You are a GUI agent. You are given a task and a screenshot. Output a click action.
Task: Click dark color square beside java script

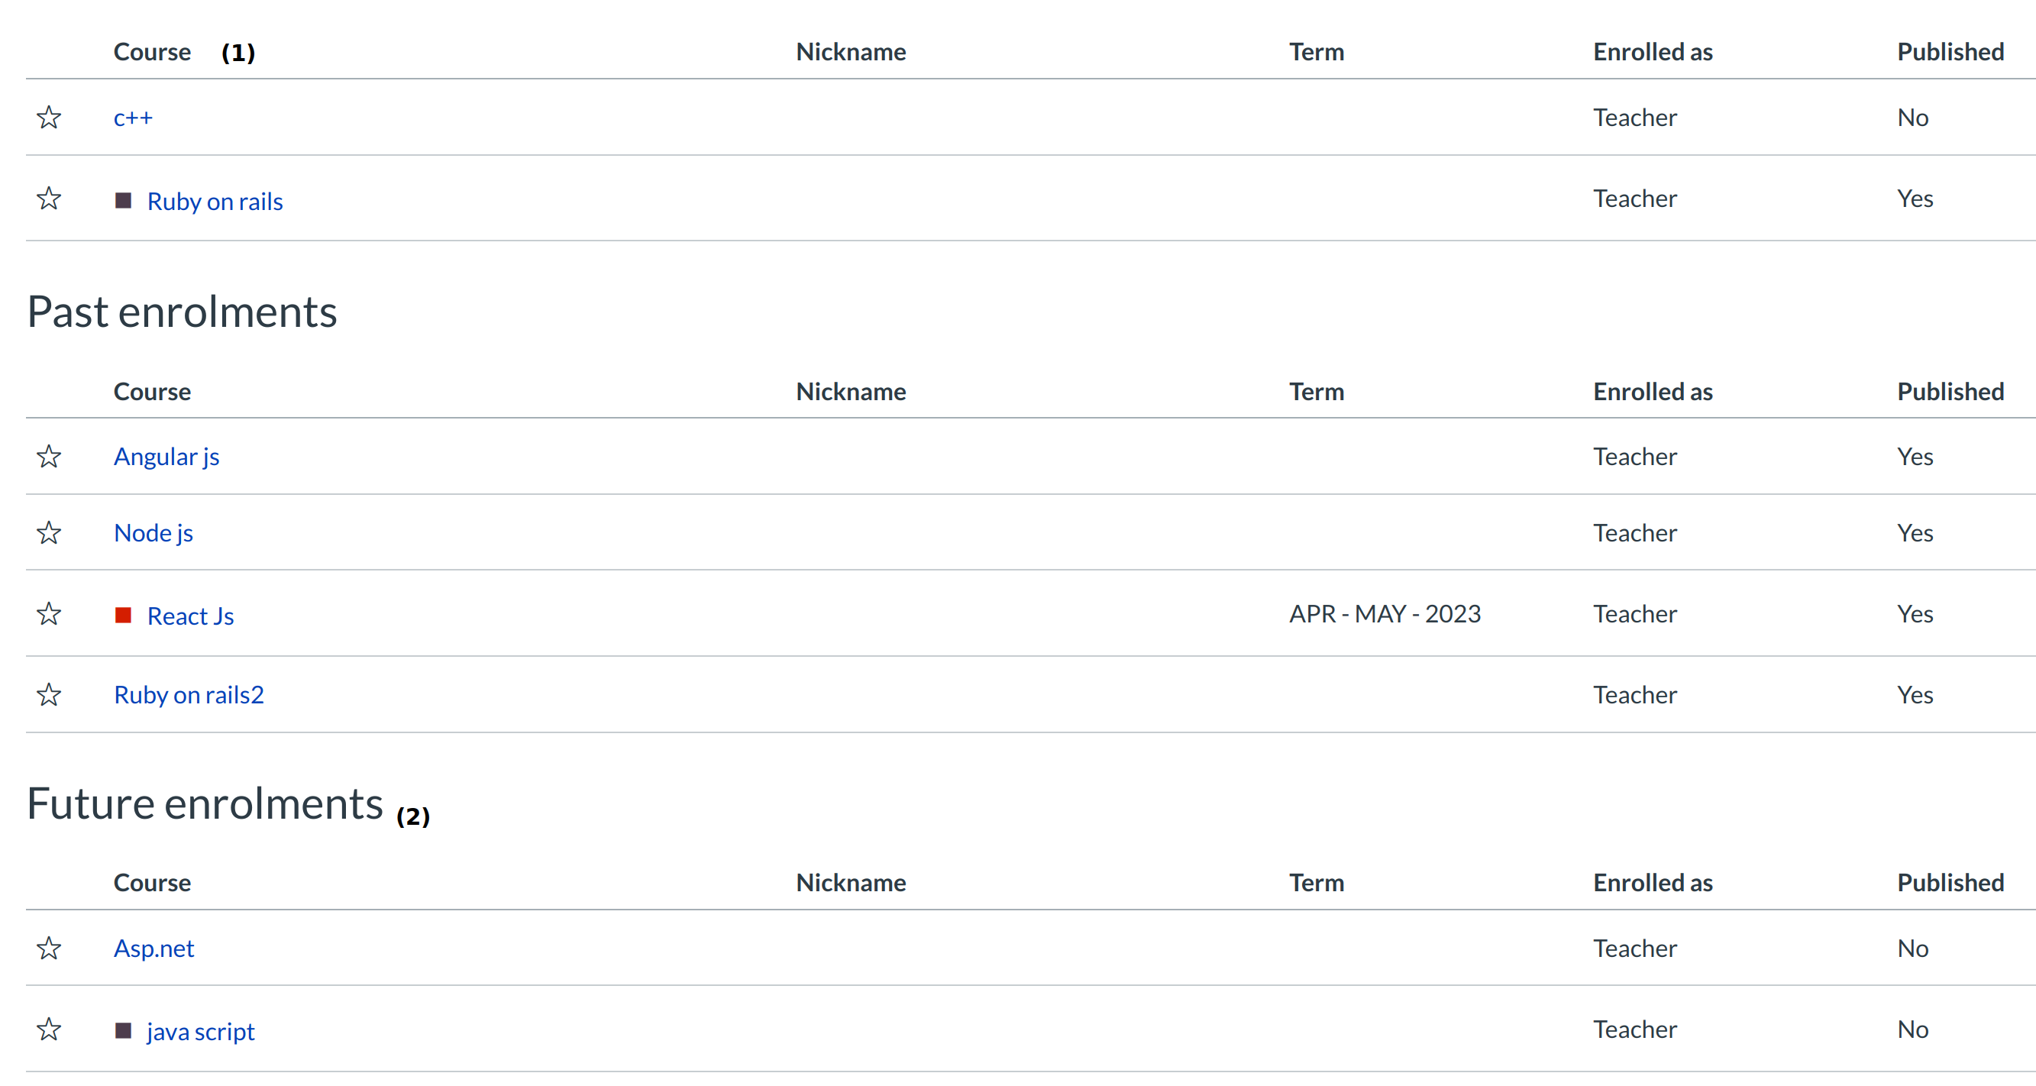[x=123, y=1031]
